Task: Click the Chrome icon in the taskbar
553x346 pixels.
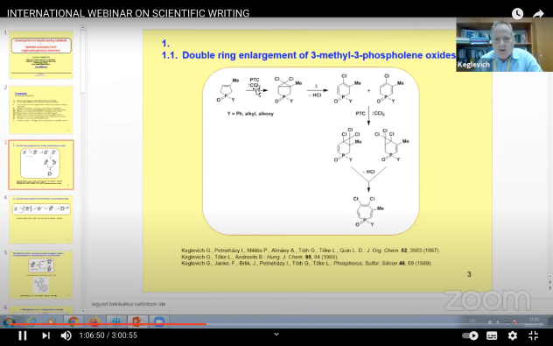Action: tap(73, 321)
